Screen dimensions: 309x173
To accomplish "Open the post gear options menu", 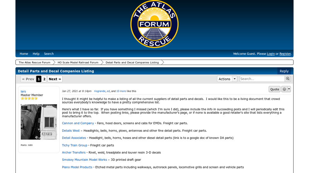I will 286,89.
